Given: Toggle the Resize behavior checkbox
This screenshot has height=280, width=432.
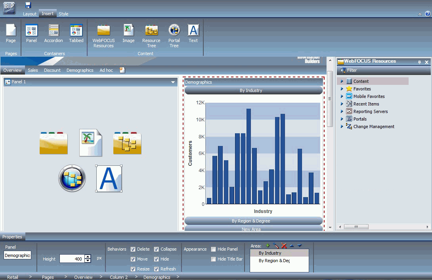Looking at the screenshot, I should [x=133, y=269].
